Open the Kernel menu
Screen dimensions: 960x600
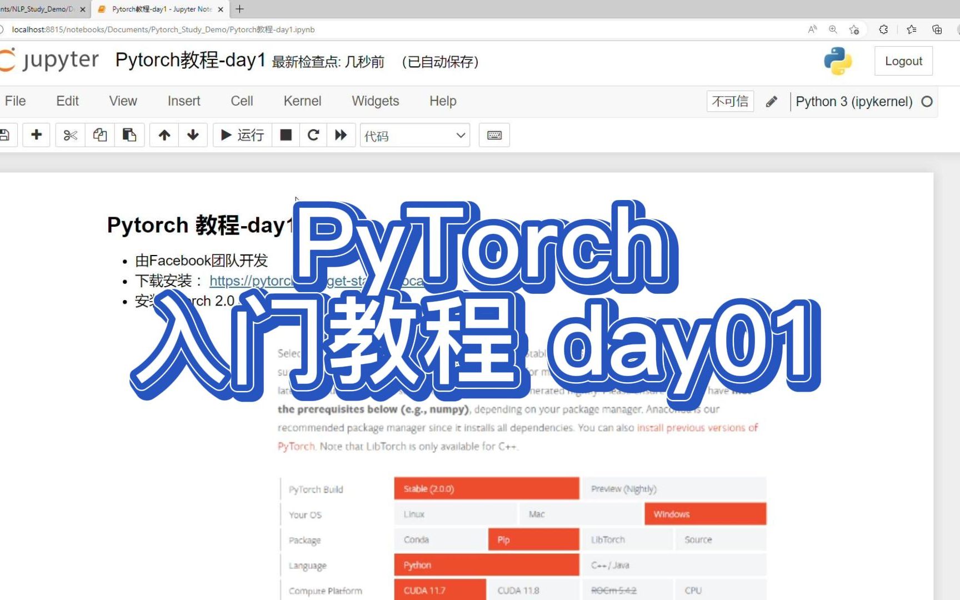pos(302,101)
